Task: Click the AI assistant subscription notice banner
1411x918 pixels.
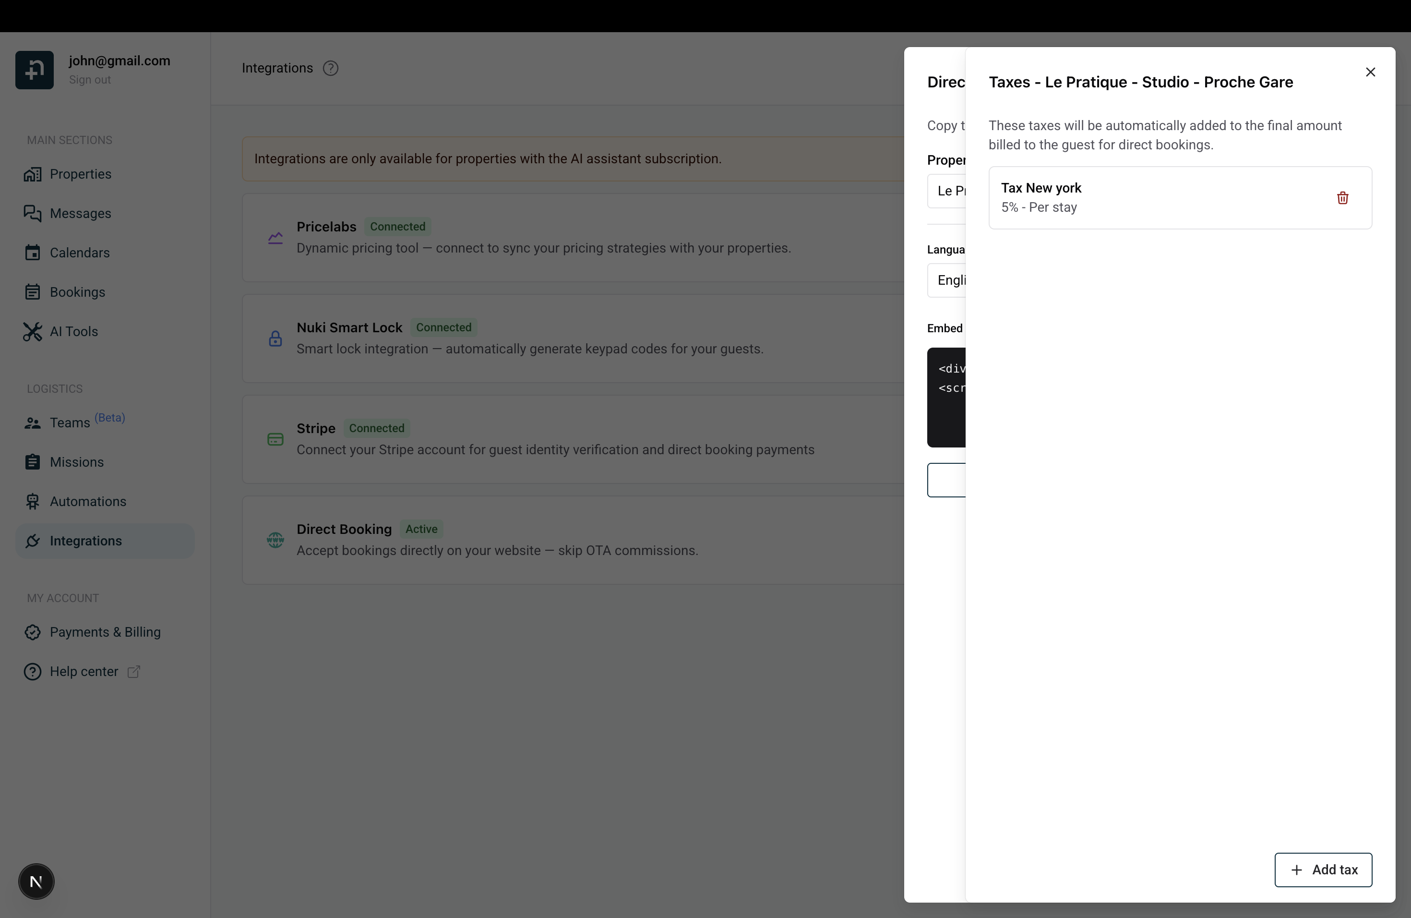Action: [x=573, y=159]
